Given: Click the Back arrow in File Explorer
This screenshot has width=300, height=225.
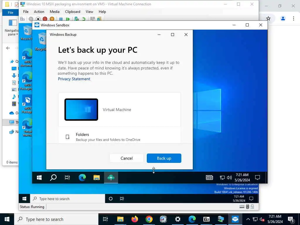Looking at the screenshot, I should 8,48.
